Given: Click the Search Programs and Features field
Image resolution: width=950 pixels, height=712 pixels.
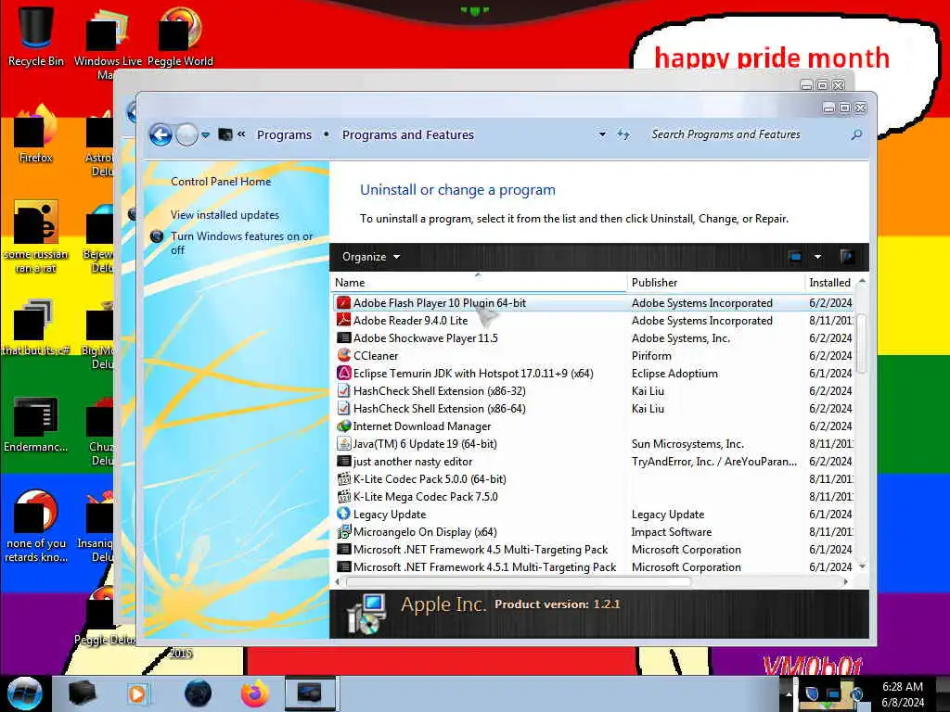Looking at the screenshot, I should 747,134.
